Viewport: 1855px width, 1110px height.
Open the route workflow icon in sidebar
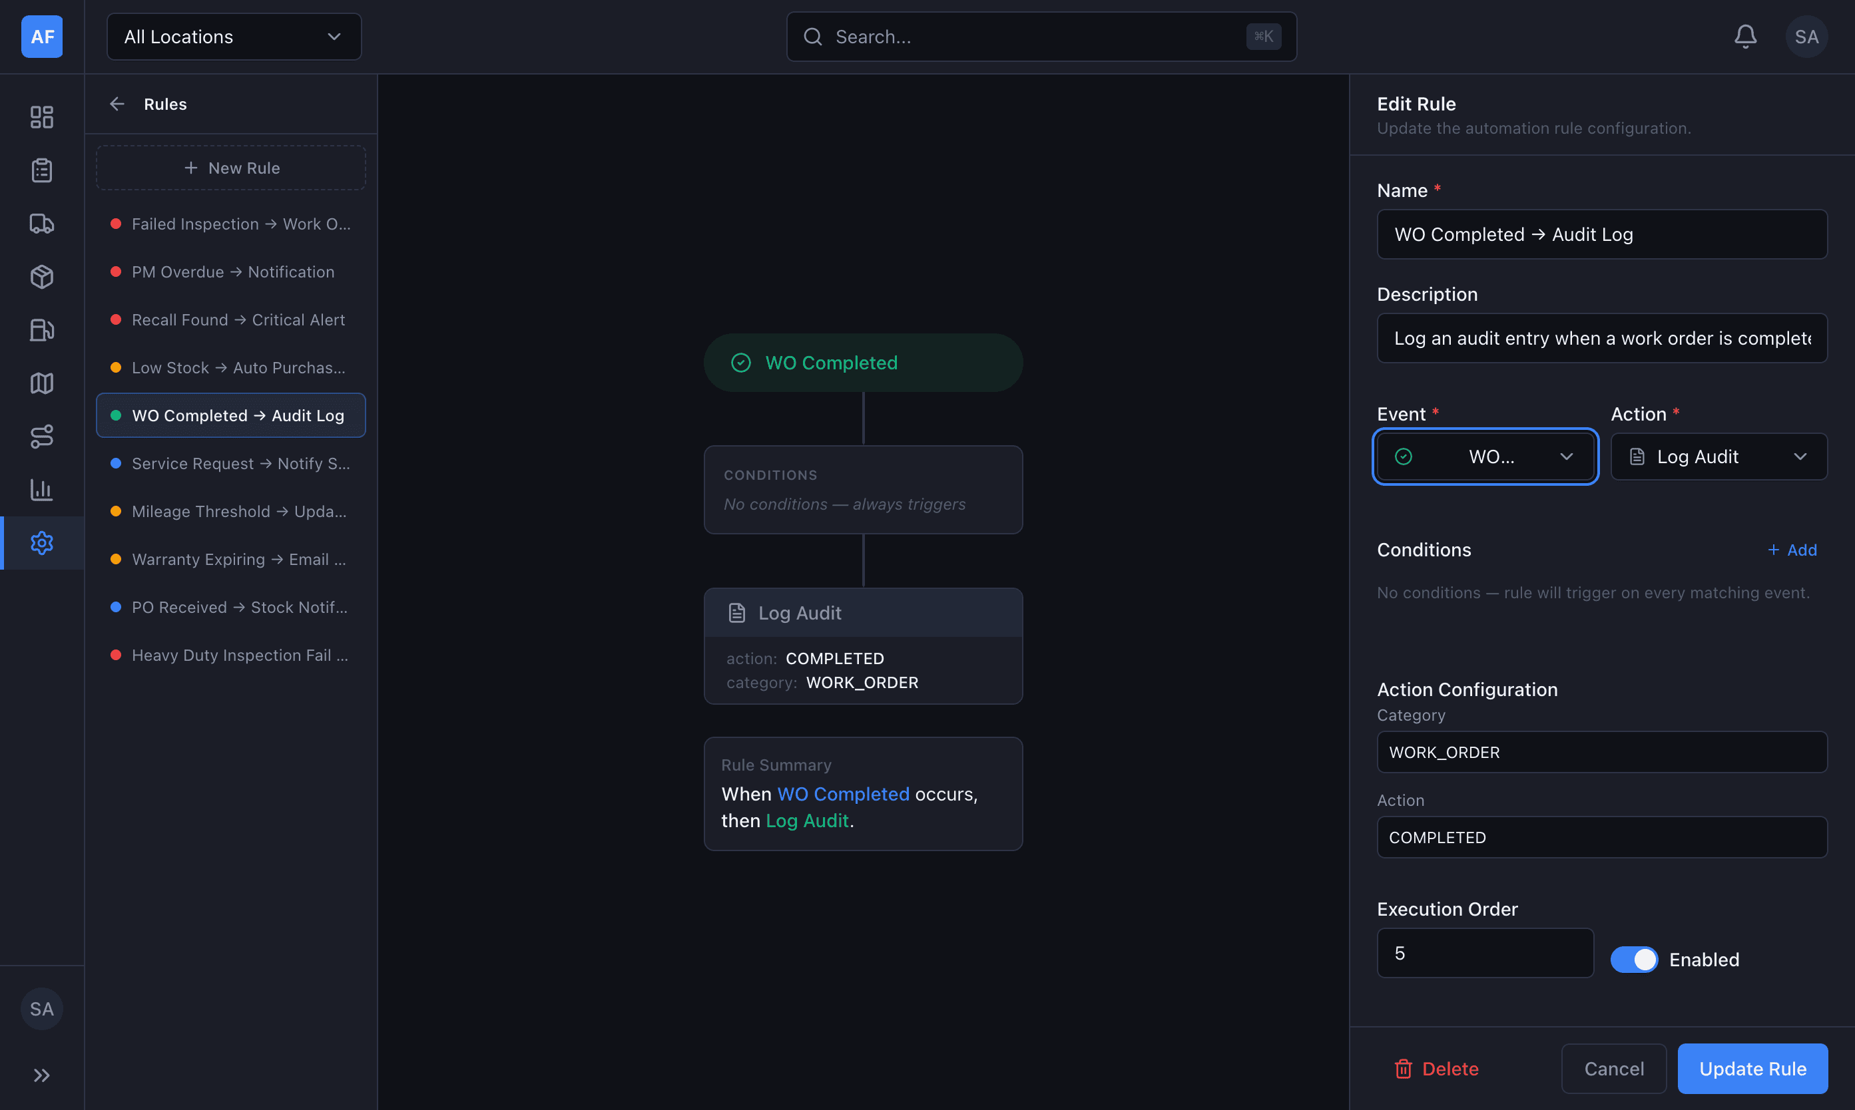click(42, 436)
